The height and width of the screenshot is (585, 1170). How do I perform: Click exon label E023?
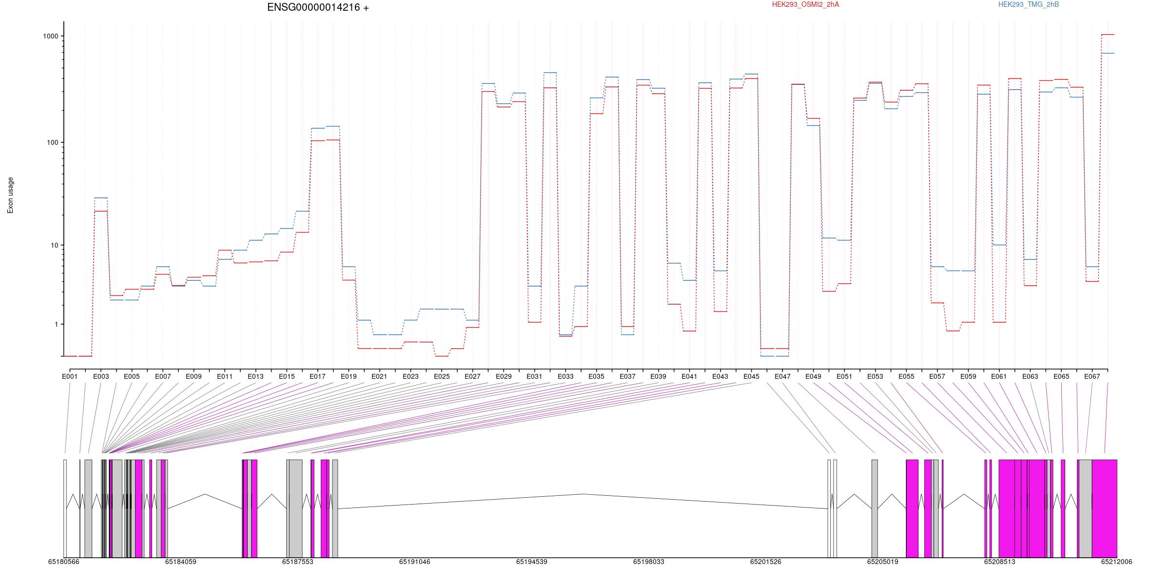410,376
